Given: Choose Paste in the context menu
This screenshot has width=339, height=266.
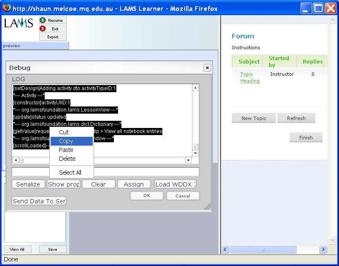Looking at the screenshot, I should 66,150.
